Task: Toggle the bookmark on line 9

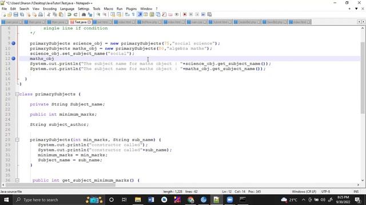Action: [13, 43]
